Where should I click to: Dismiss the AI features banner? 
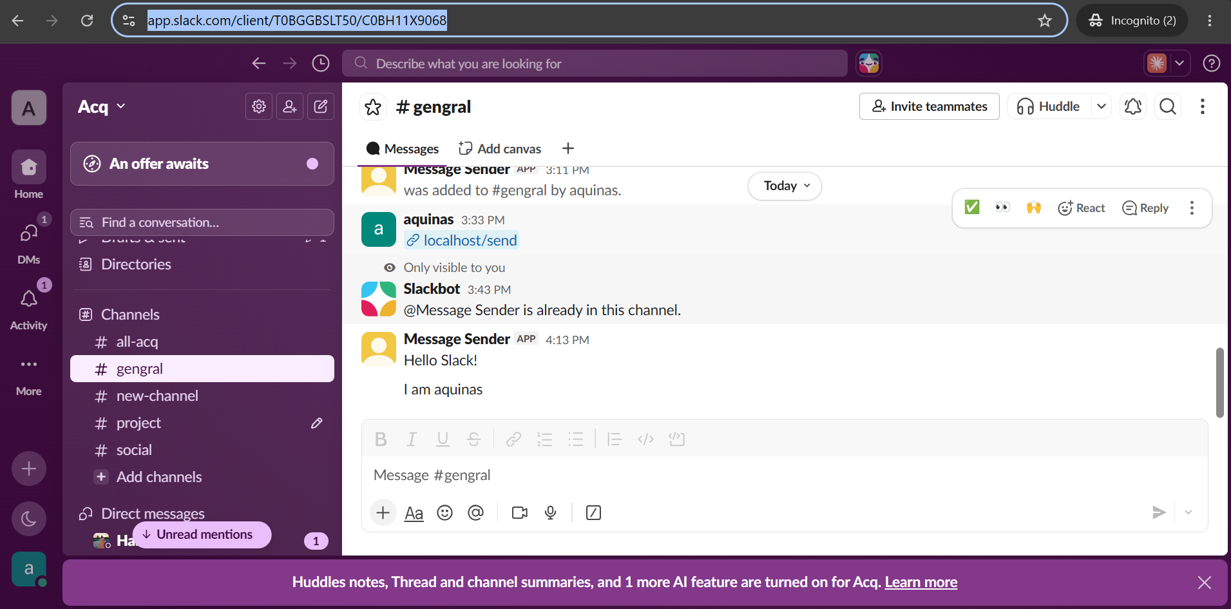[x=1205, y=583]
